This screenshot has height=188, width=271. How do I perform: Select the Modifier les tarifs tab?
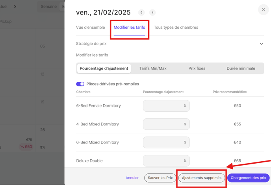coord(129,28)
